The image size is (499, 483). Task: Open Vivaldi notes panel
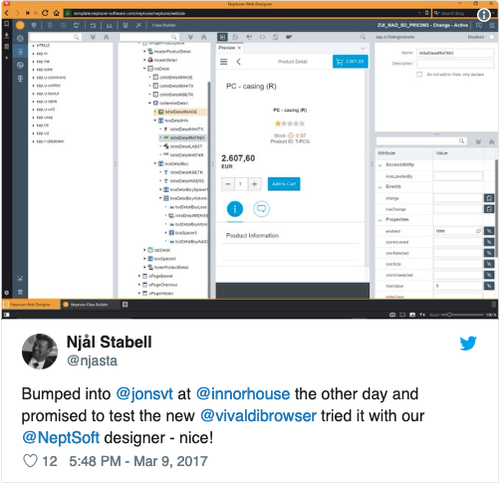coord(6,47)
